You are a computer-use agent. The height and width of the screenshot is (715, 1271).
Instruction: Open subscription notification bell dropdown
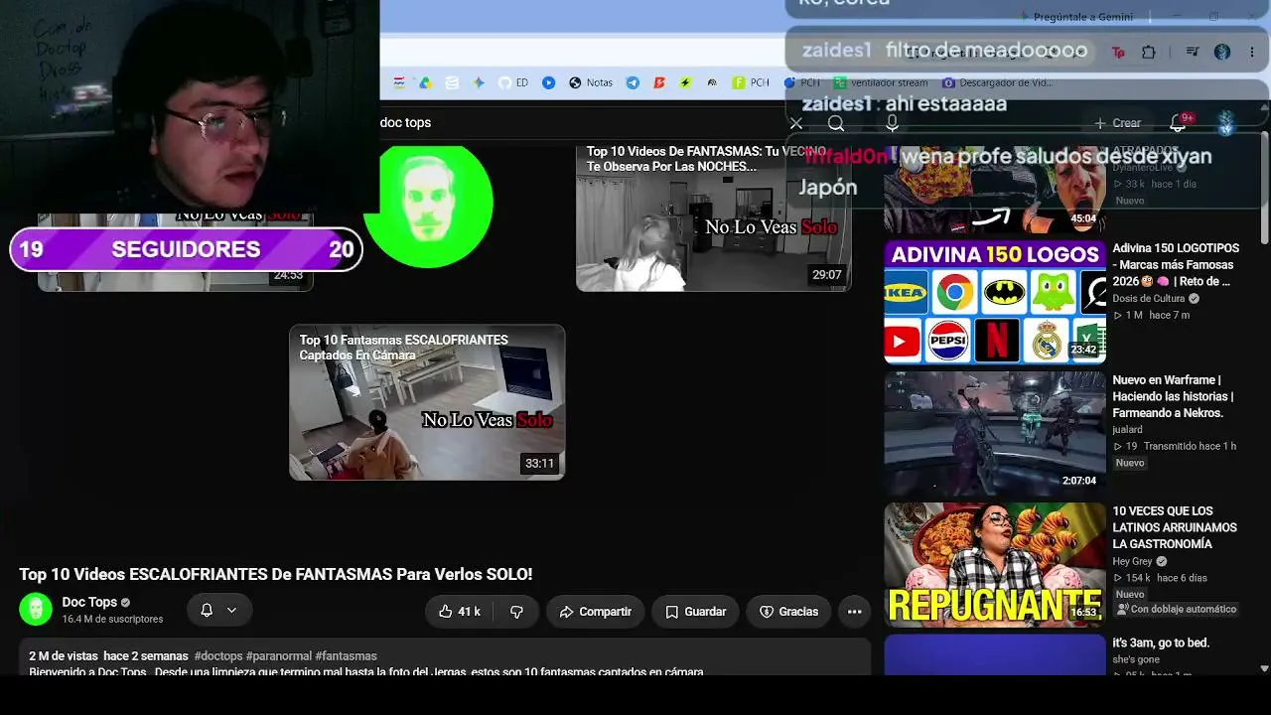[x=218, y=611]
